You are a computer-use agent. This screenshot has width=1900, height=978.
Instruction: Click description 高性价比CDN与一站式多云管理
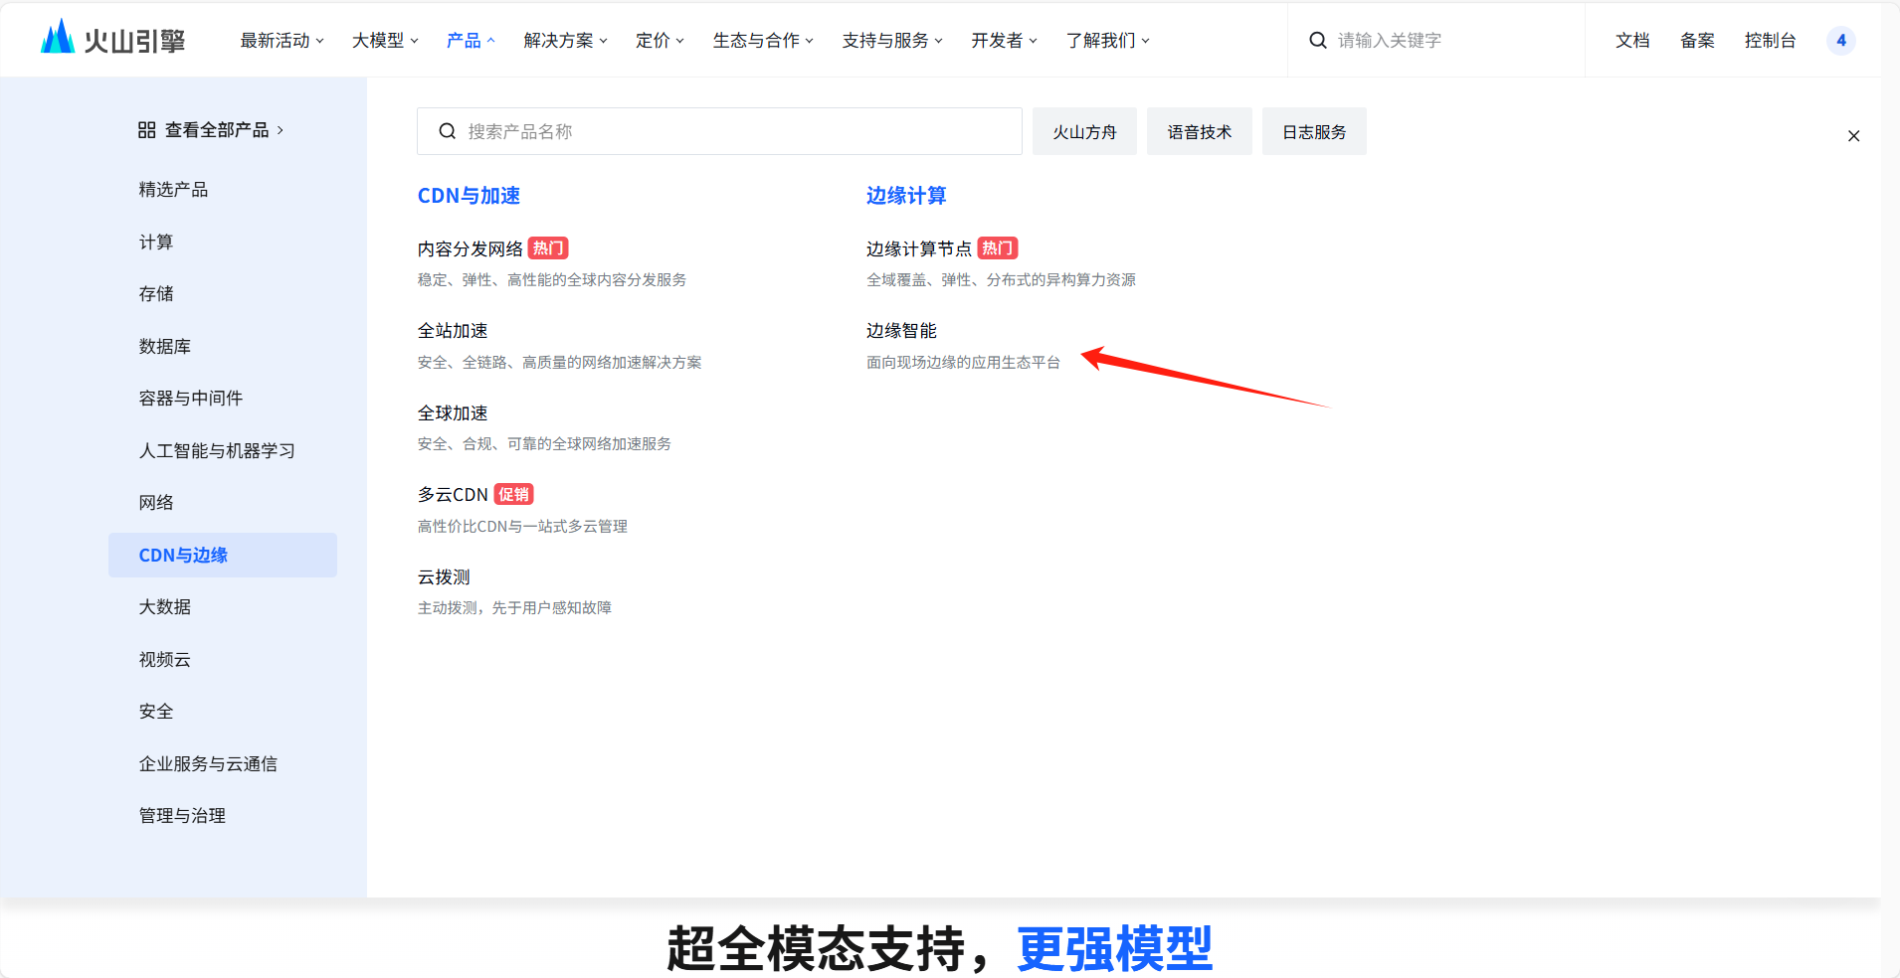point(522,527)
